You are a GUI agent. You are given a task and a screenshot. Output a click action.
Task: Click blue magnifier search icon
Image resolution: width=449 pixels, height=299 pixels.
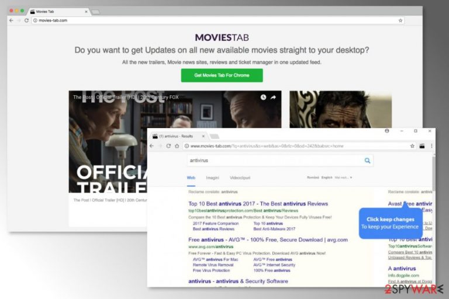click(x=367, y=161)
